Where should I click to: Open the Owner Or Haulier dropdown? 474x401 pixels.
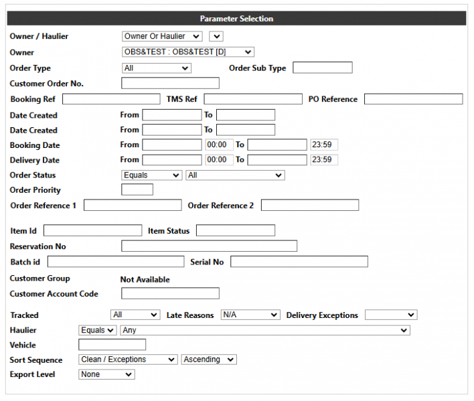coord(162,36)
